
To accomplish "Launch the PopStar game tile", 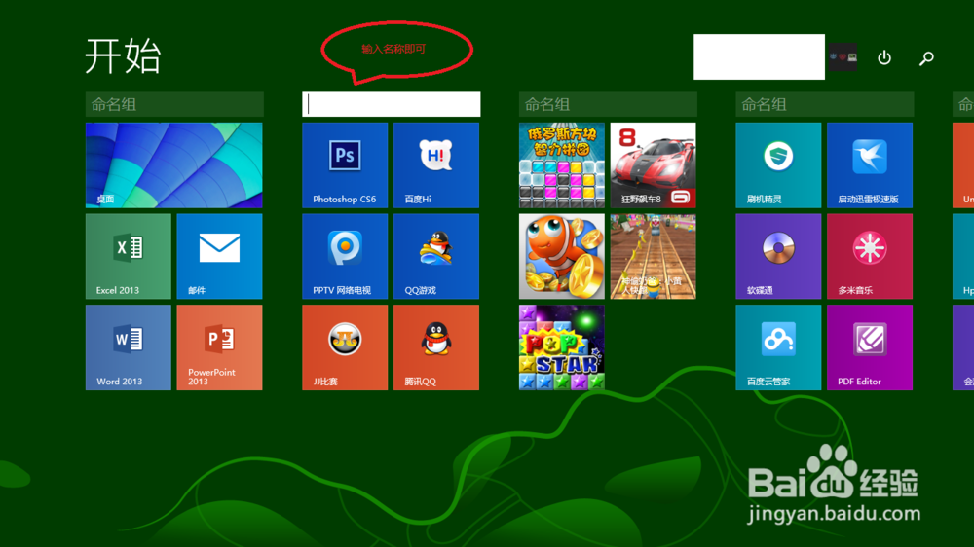I will coord(562,347).
